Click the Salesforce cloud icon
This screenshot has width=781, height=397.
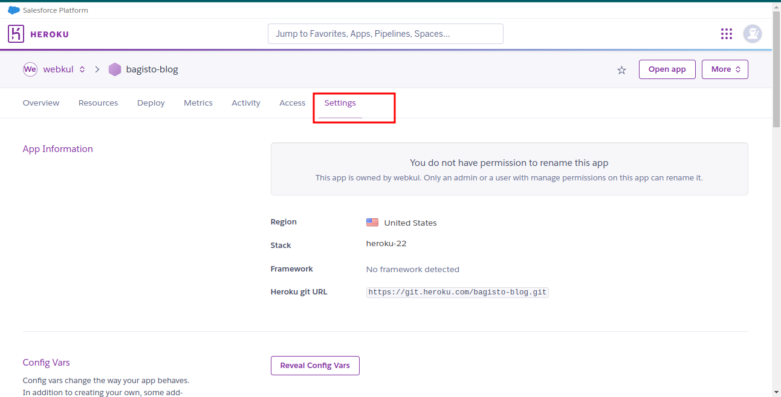click(x=13, y=10)
